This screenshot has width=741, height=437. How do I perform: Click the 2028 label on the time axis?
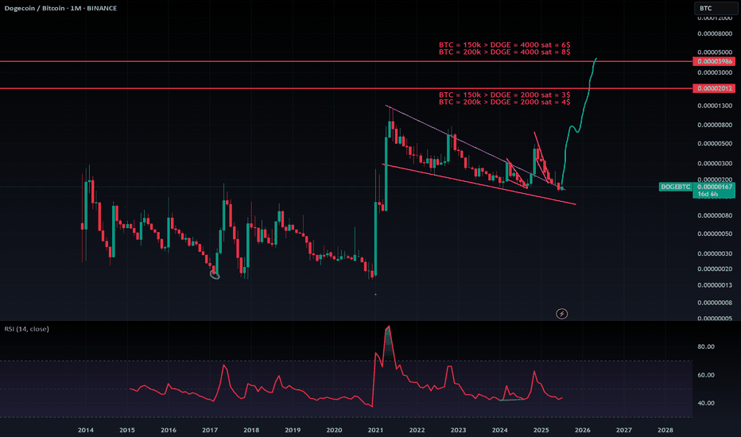pyautogui.click(x=665, y=430)
